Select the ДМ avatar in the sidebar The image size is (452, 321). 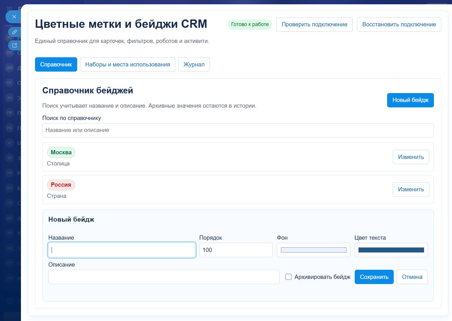9,68
